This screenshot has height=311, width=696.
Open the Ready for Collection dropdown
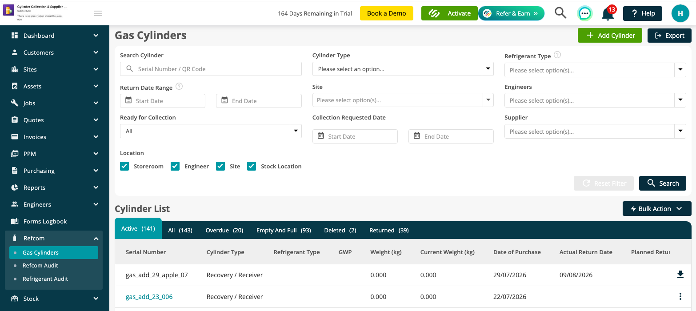click(211, 131)
